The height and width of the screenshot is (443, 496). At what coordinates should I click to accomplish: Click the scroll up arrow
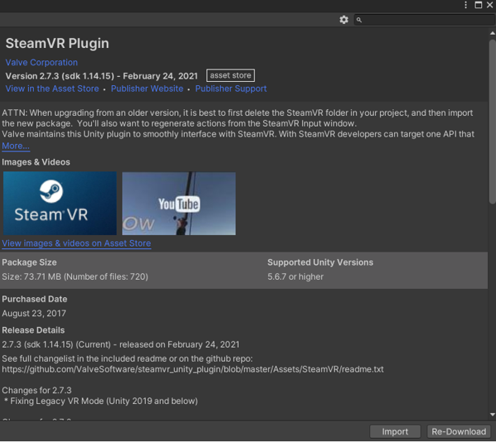pyautogui.click(x=492, y=33)
